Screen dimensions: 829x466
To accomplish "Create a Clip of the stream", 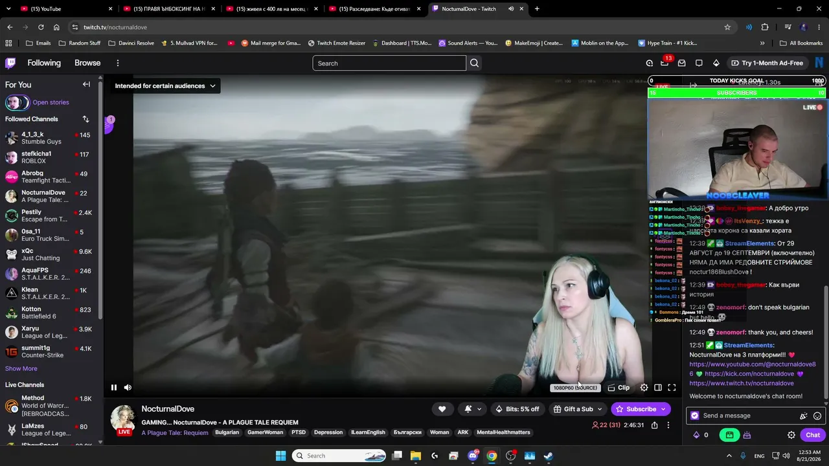I will 619,388.
